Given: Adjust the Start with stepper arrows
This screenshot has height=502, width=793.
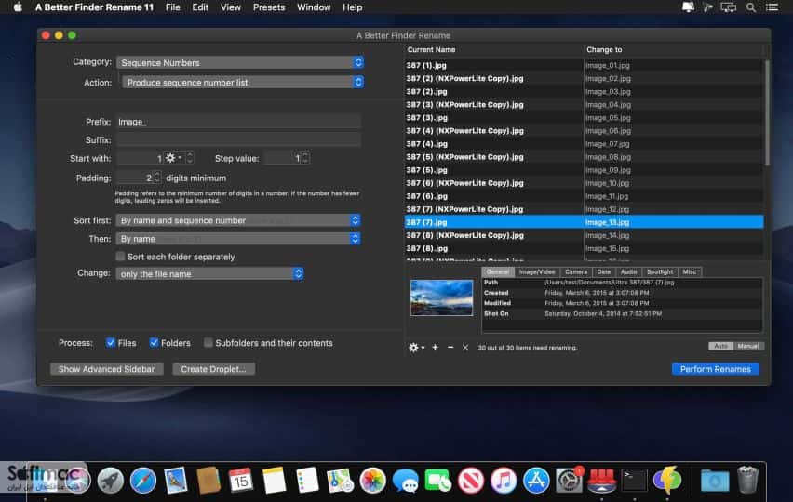Looking at the screenshot, I should (x=190, y=158).
